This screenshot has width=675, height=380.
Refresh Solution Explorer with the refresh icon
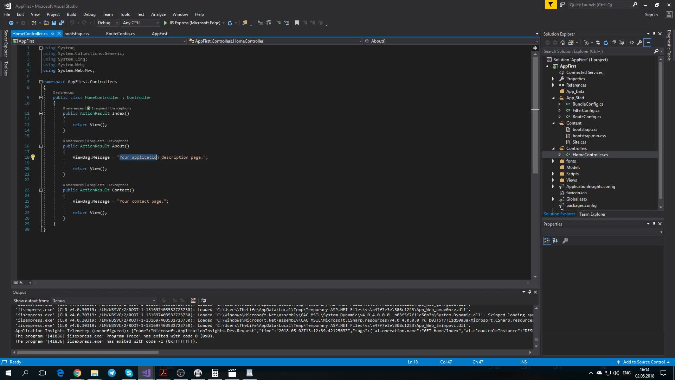tap(605, 43)
